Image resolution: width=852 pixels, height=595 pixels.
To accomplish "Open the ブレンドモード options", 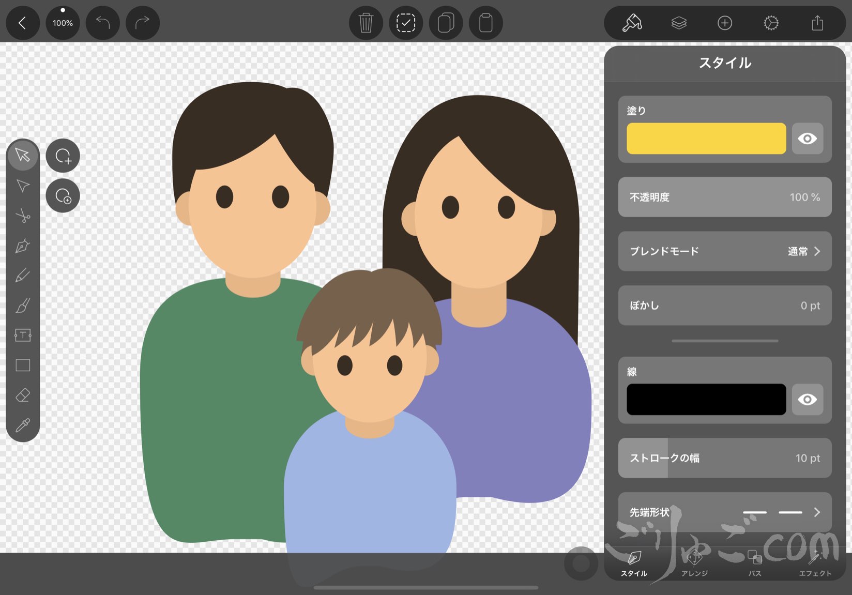I will pos(724,251).
